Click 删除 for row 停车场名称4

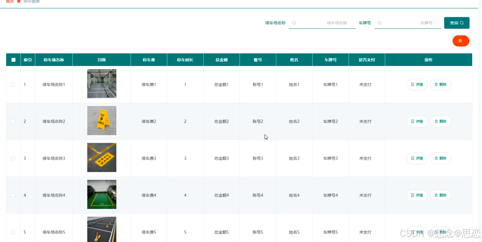click(440, 195)
